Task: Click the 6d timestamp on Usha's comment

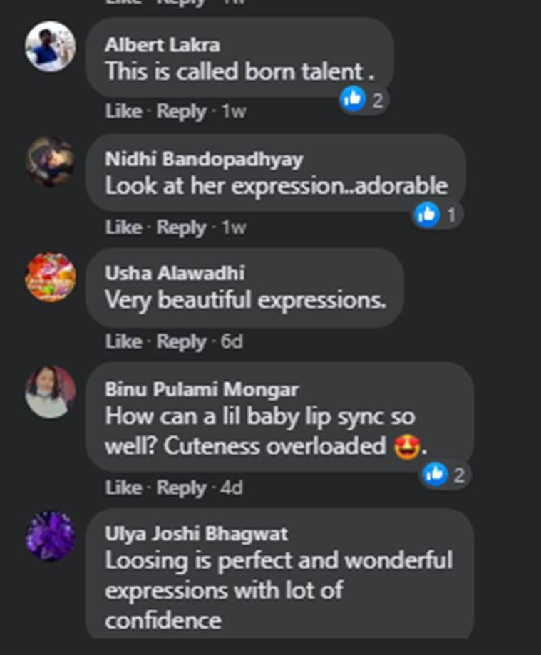Action: (x=232, y=342)
